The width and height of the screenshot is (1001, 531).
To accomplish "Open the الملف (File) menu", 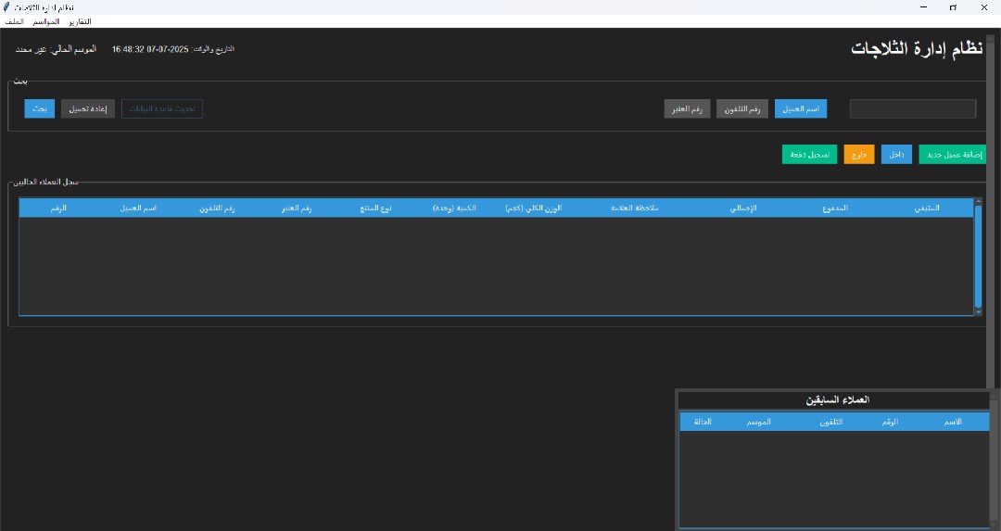I will pyautogui.click(x=14, y=21).
